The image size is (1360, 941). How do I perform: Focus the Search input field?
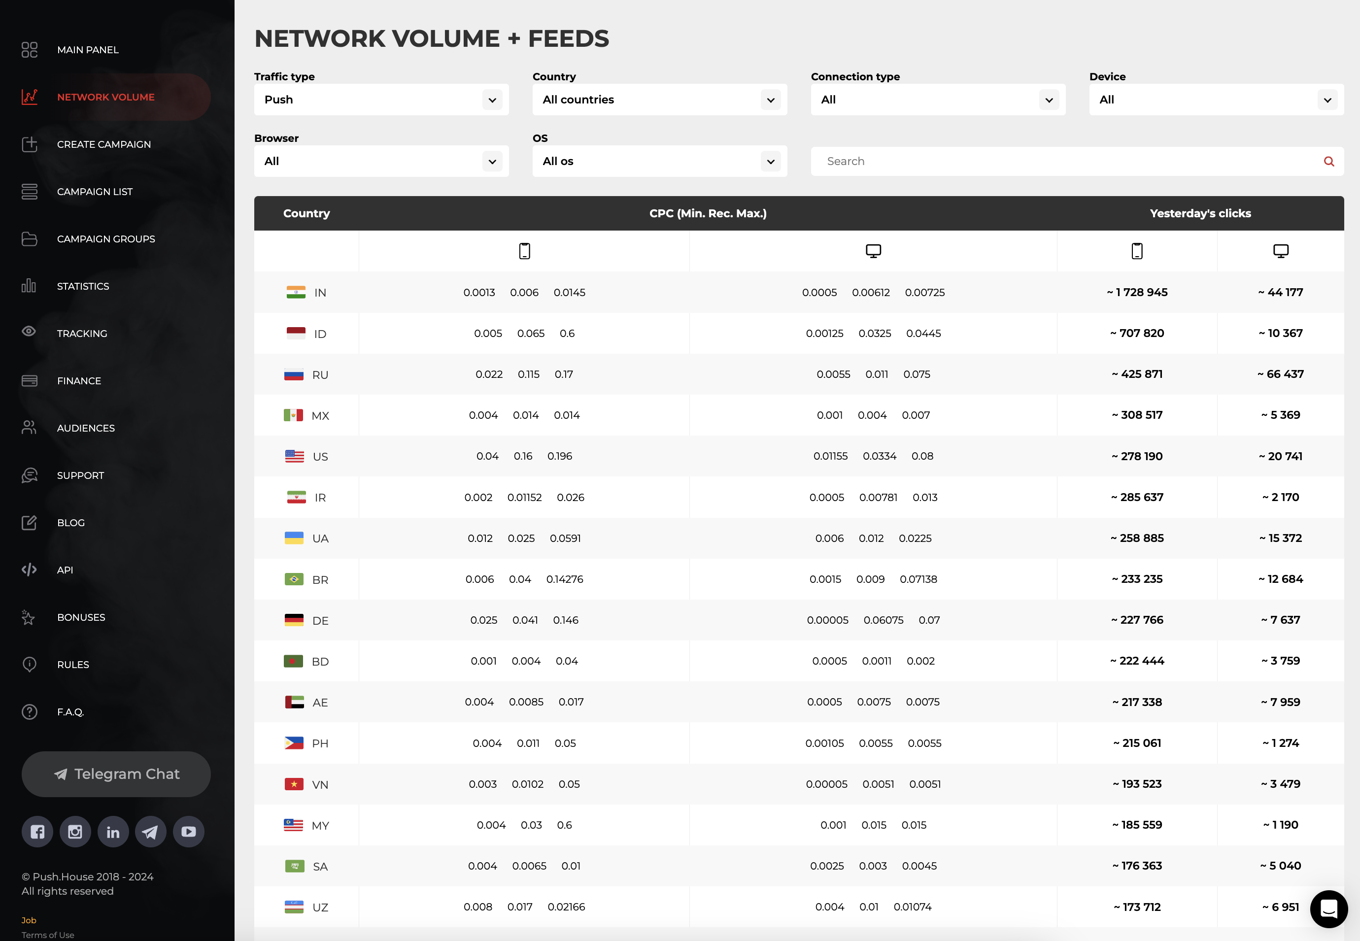tap(1061, 162)
